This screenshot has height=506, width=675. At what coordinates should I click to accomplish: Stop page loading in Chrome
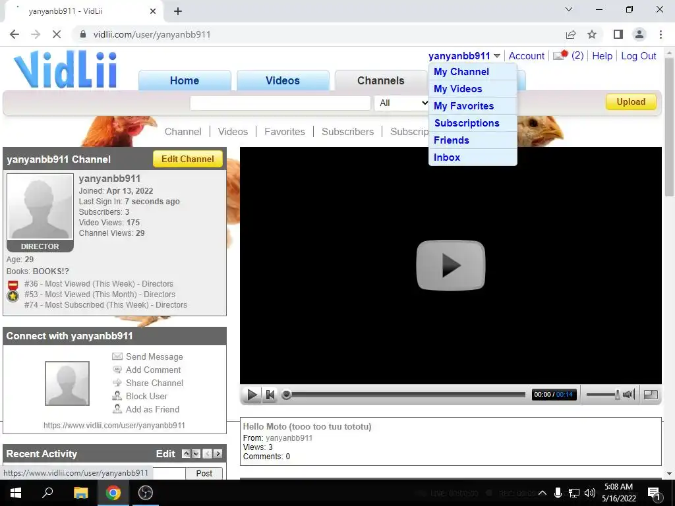pos(57,34)
